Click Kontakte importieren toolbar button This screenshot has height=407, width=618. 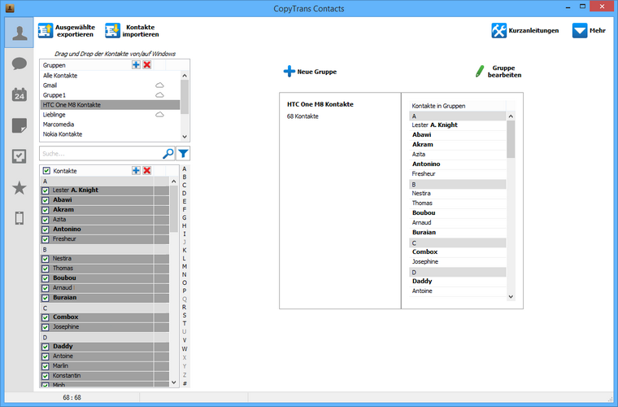(132, 31)
